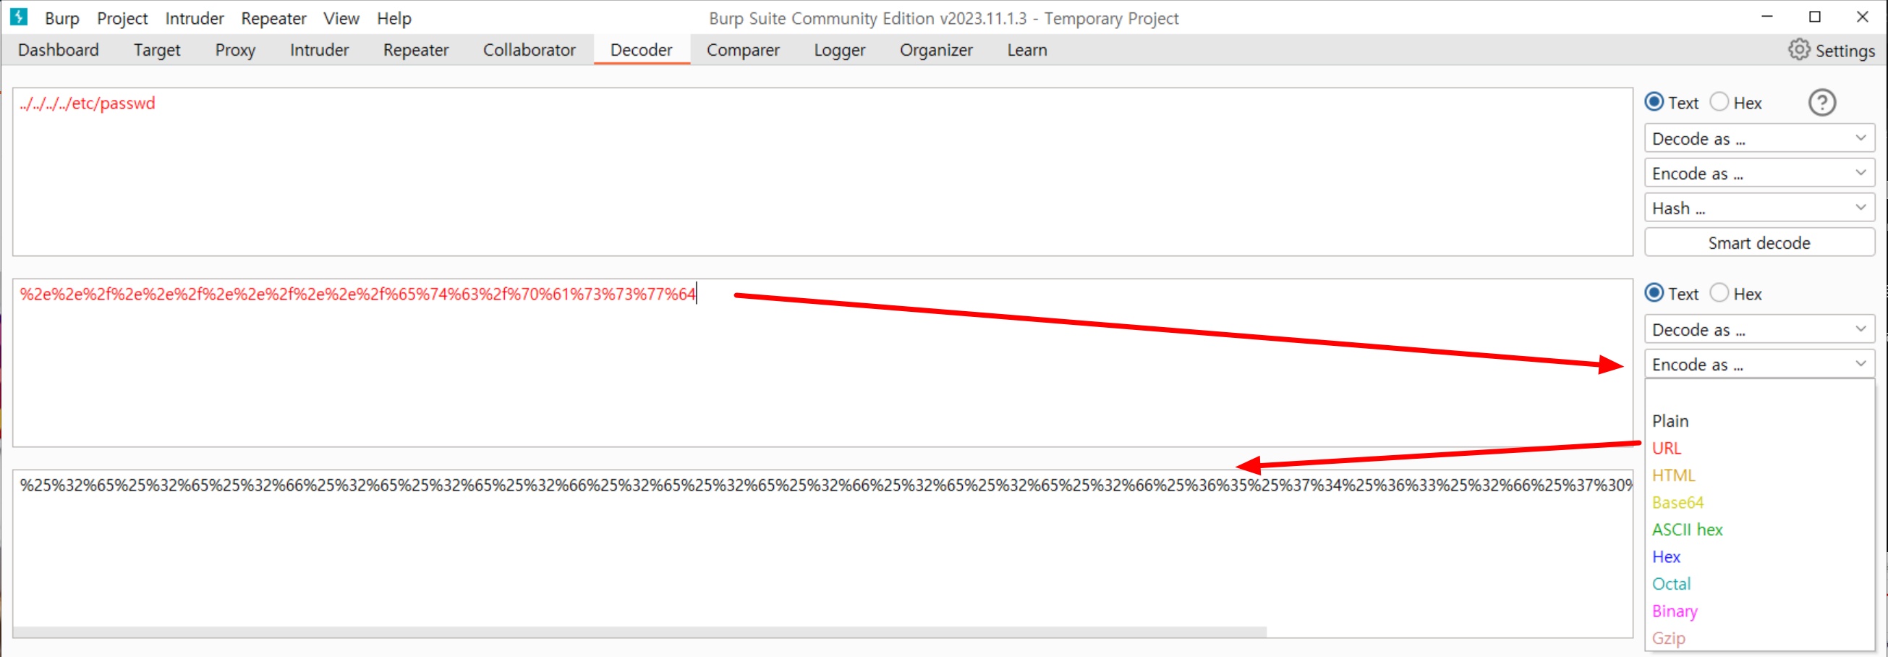The image size is (1888, 657).
Task: Open the Intruder menu in menu bar
Action: tap(194, 18)
